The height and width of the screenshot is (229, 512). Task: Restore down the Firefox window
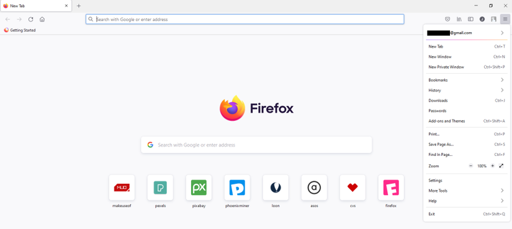pos(491,6)
